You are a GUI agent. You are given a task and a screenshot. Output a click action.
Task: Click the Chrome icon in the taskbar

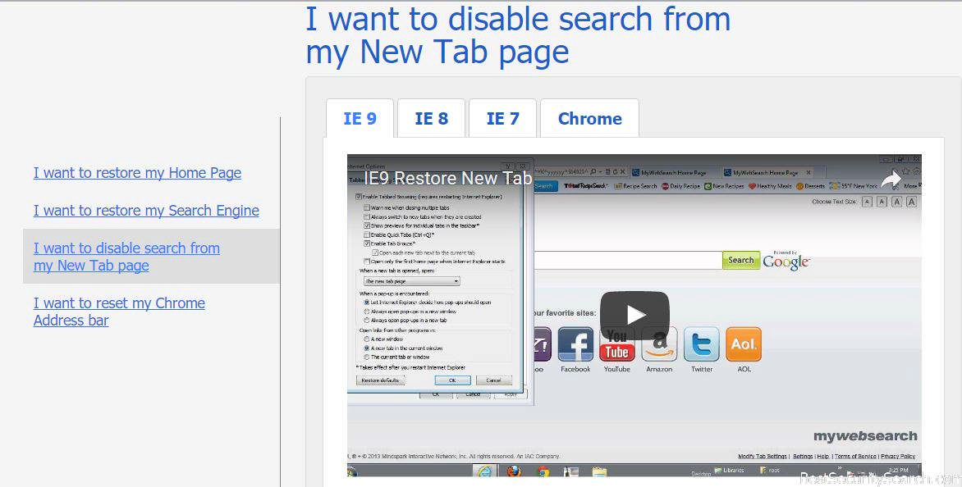(543, 471)
